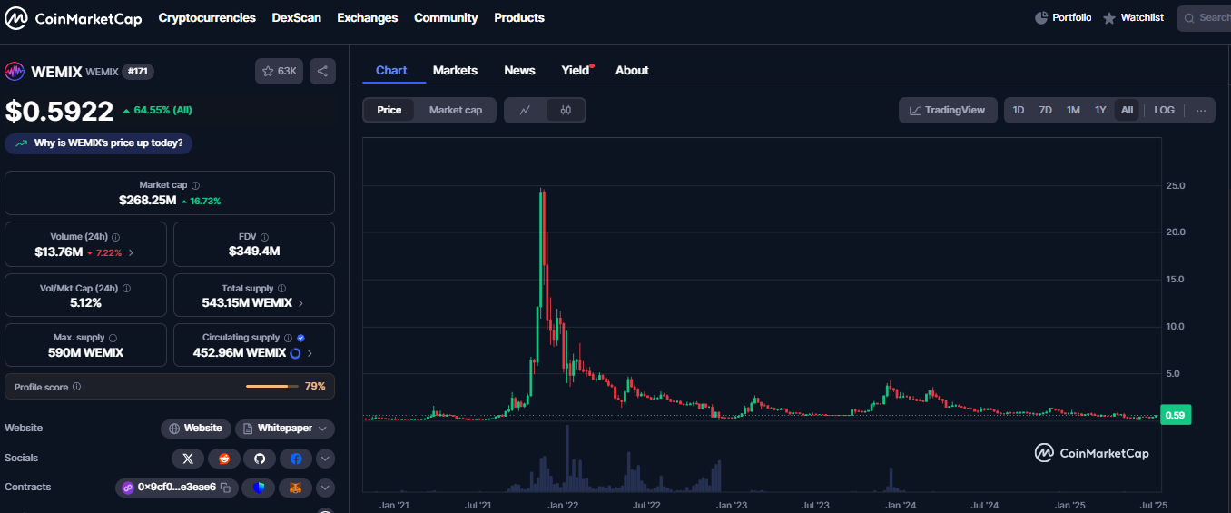Image resolution: width=1231 pixels, height=513 pixels.
Task: Click the Search box in the header
Action: click(x=1204, y=17)
